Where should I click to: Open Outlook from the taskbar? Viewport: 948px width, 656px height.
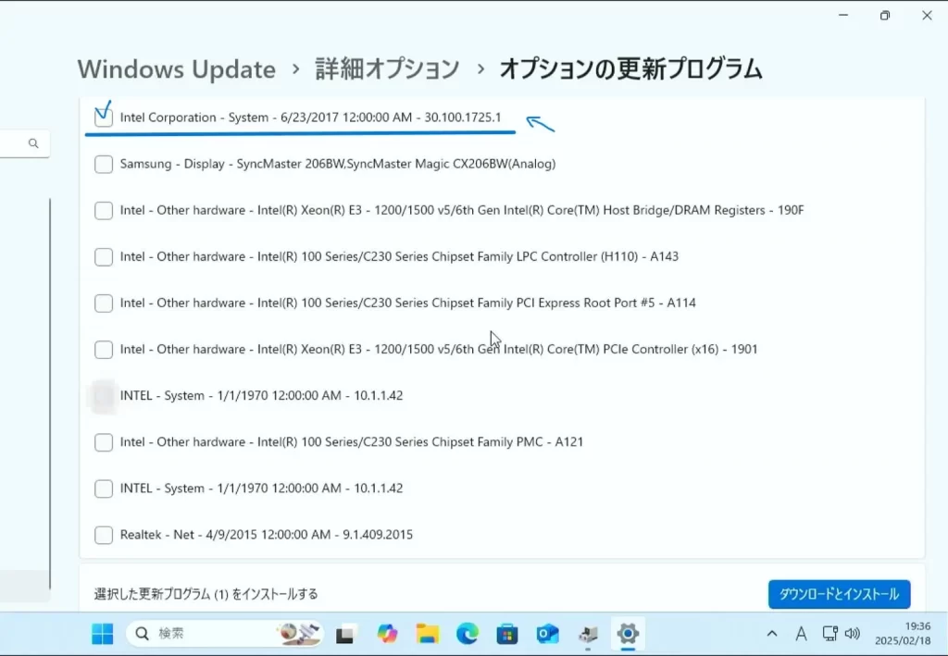pyautogui.click(x=548, y=634)
